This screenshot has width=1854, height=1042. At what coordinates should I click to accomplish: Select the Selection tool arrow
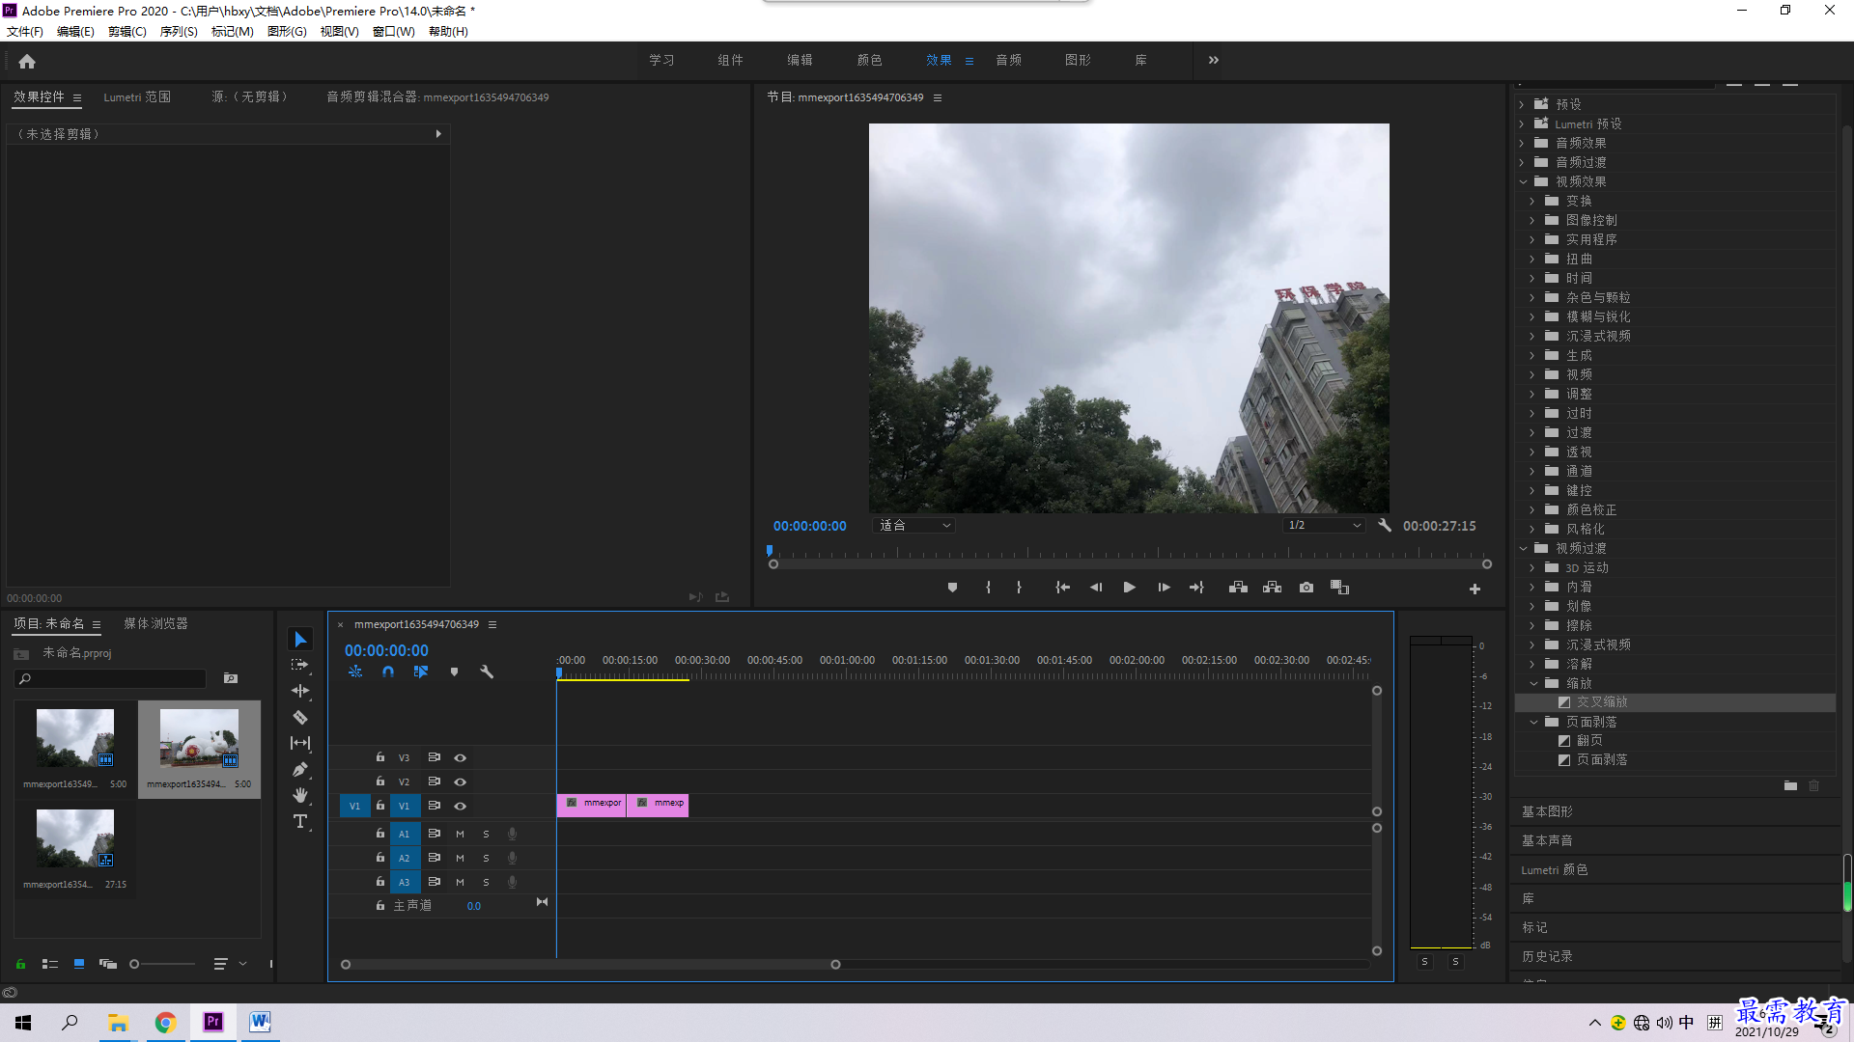[x=300, y=640]
